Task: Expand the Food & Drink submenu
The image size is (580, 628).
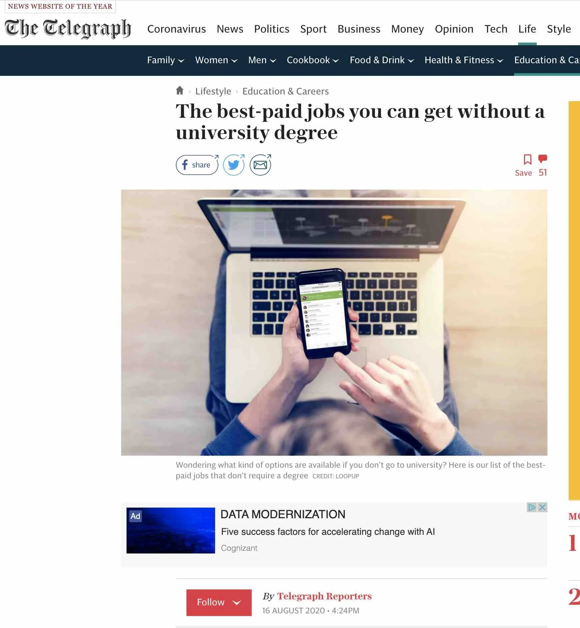Action: 382,60
